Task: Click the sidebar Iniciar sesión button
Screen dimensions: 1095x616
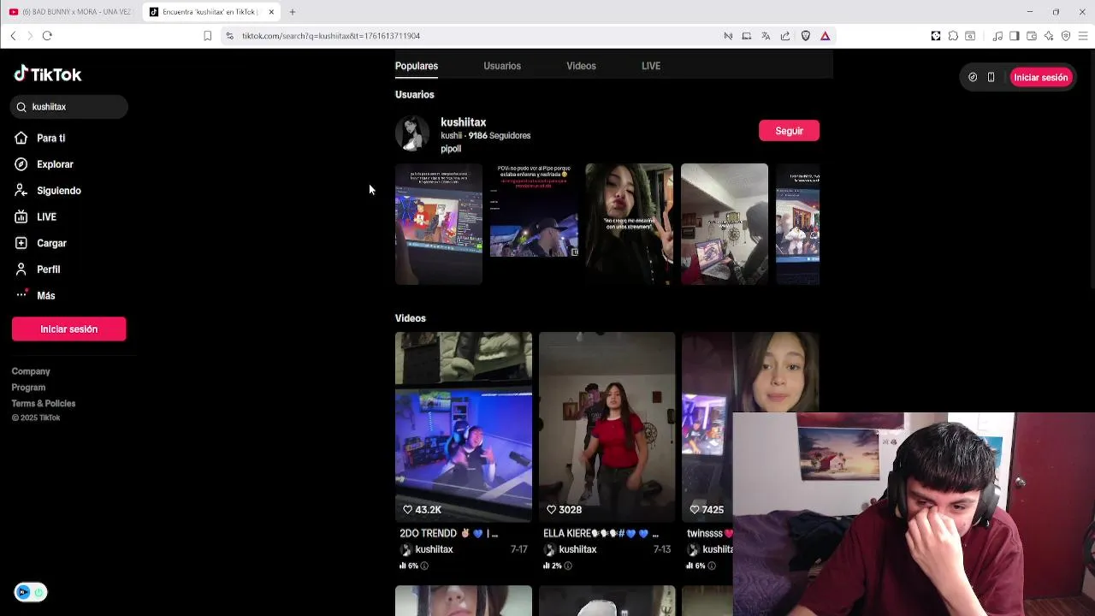Action: (69, 329)
